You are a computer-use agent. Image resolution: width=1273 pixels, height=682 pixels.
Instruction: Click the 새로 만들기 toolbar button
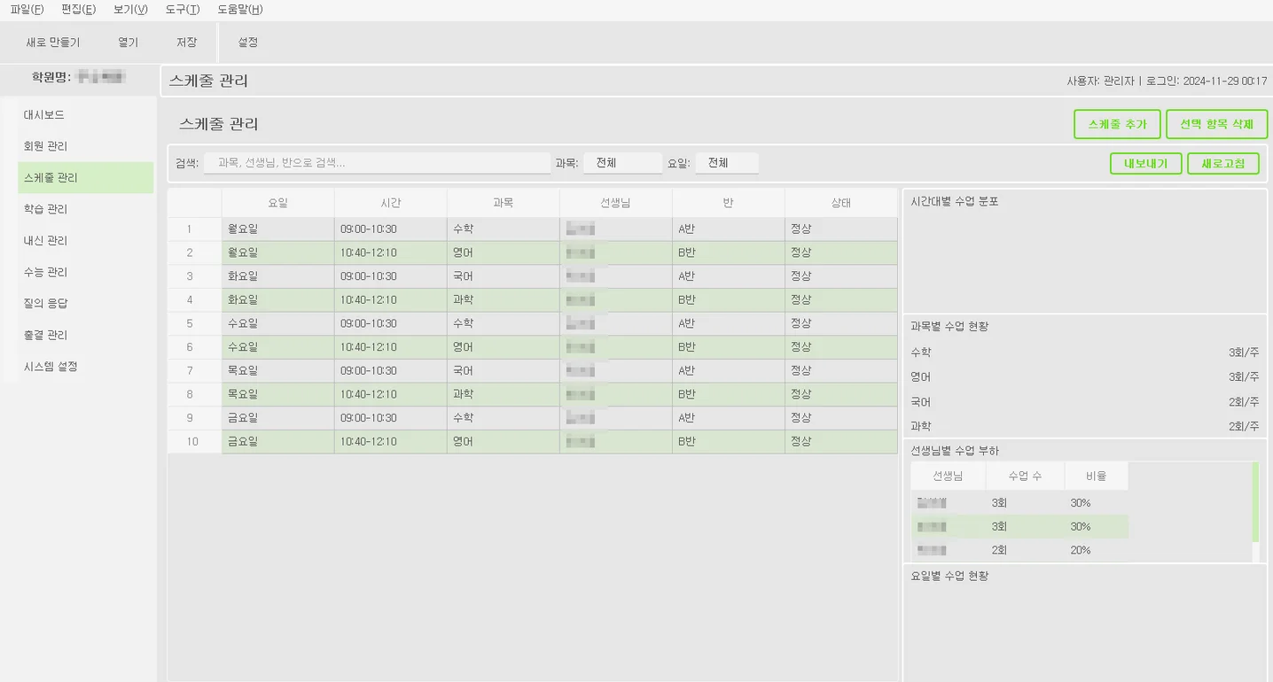(x=53, y=42)
